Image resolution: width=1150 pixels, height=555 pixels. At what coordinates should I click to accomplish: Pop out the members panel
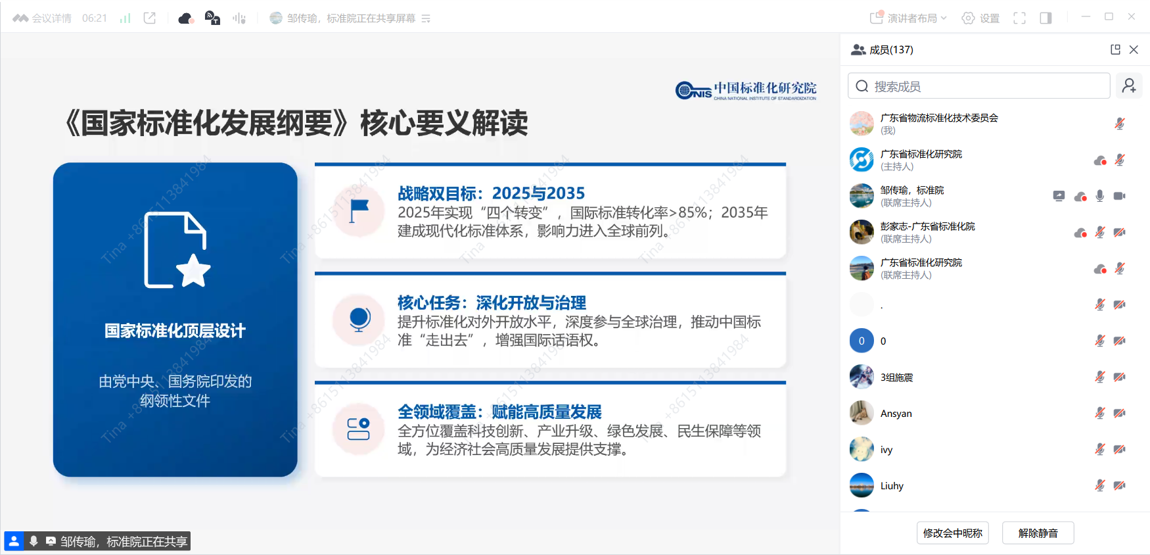click(1115, 49)
